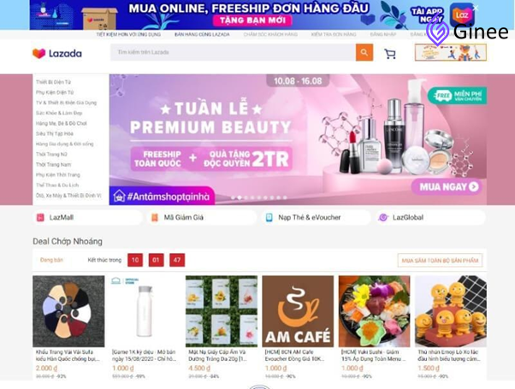
Task: Select the Đang bán deal tab
Action: pyautogui.click(x=51, y=260)
